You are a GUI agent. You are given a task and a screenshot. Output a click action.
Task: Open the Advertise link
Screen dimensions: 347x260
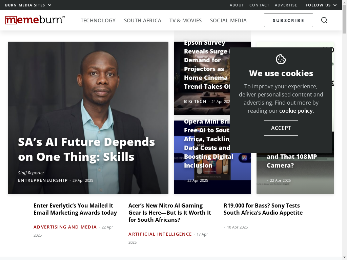pyautogui.click(x=286, y=5)
